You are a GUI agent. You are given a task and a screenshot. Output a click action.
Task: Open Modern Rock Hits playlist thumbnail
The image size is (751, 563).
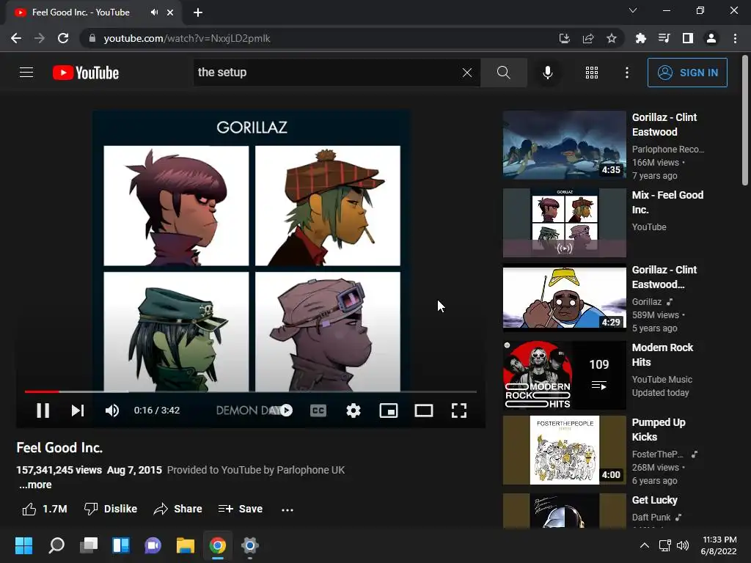point(564,375)
